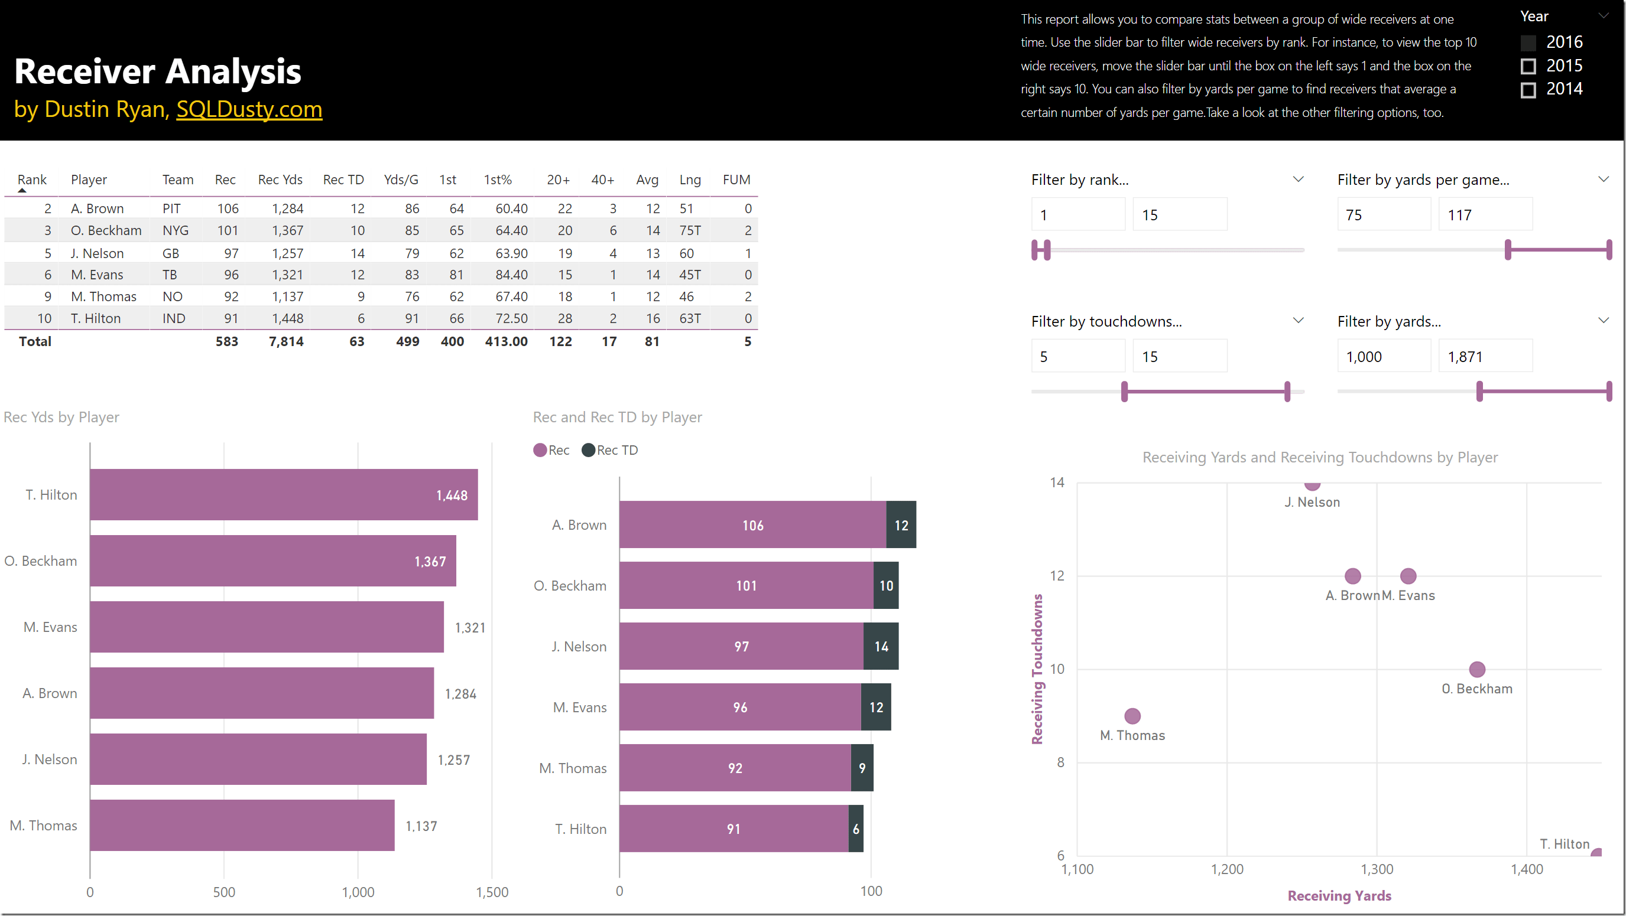Click O. Beckham's point in the scatter chart
The image size is (1626, 916).
point(1476,669)
